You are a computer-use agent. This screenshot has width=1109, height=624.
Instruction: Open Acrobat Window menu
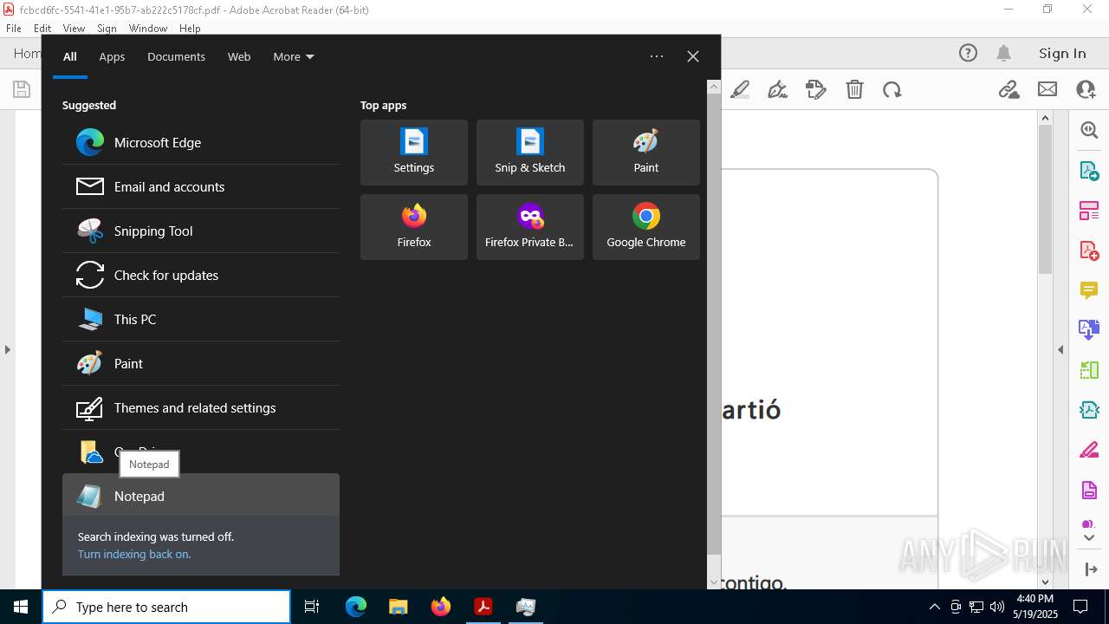148,29
